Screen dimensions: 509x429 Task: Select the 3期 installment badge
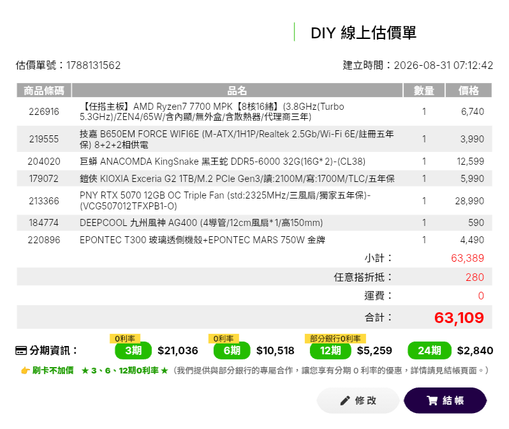[133, 350]
